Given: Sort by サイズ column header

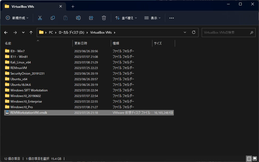Looking at the screenshot, I should 164,43.
